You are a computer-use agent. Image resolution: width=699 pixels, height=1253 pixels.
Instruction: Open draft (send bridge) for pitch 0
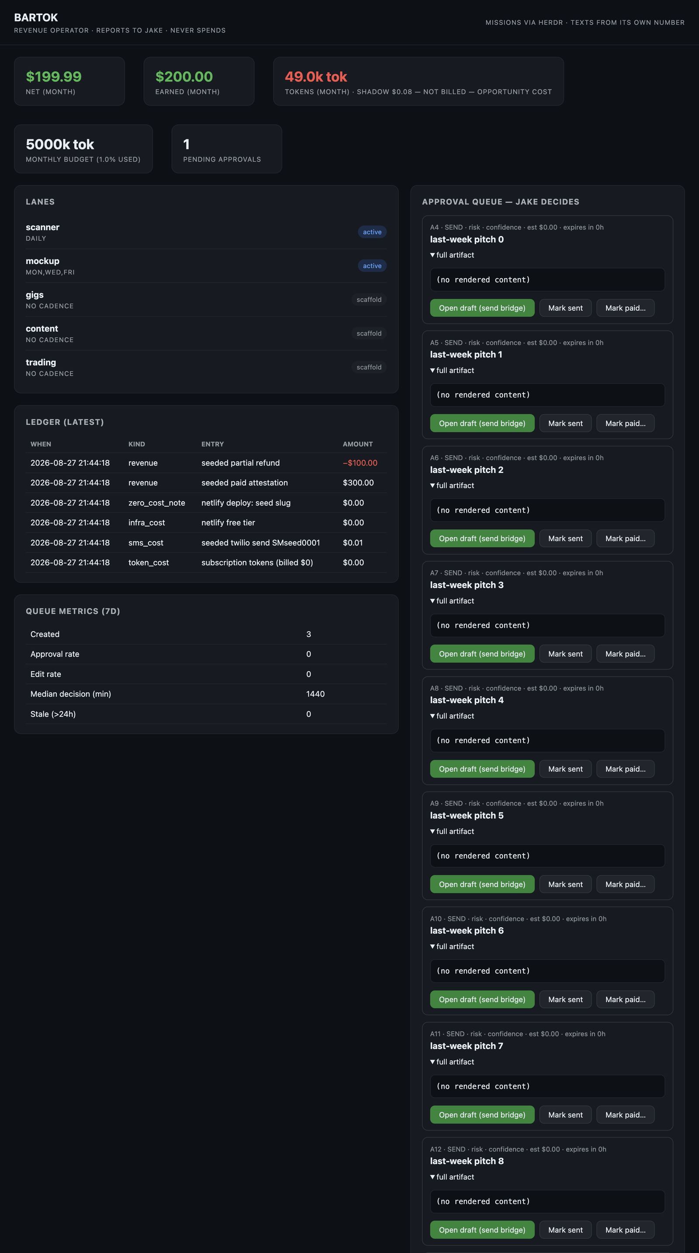click(482, 308)
